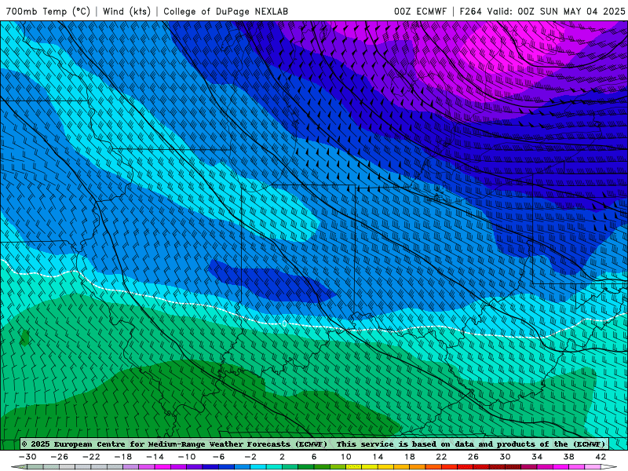The width and height of the screenshot is (628, 471).
Task: Click the "0" isotherm contour label on map
Action: (x=284, y=323)
